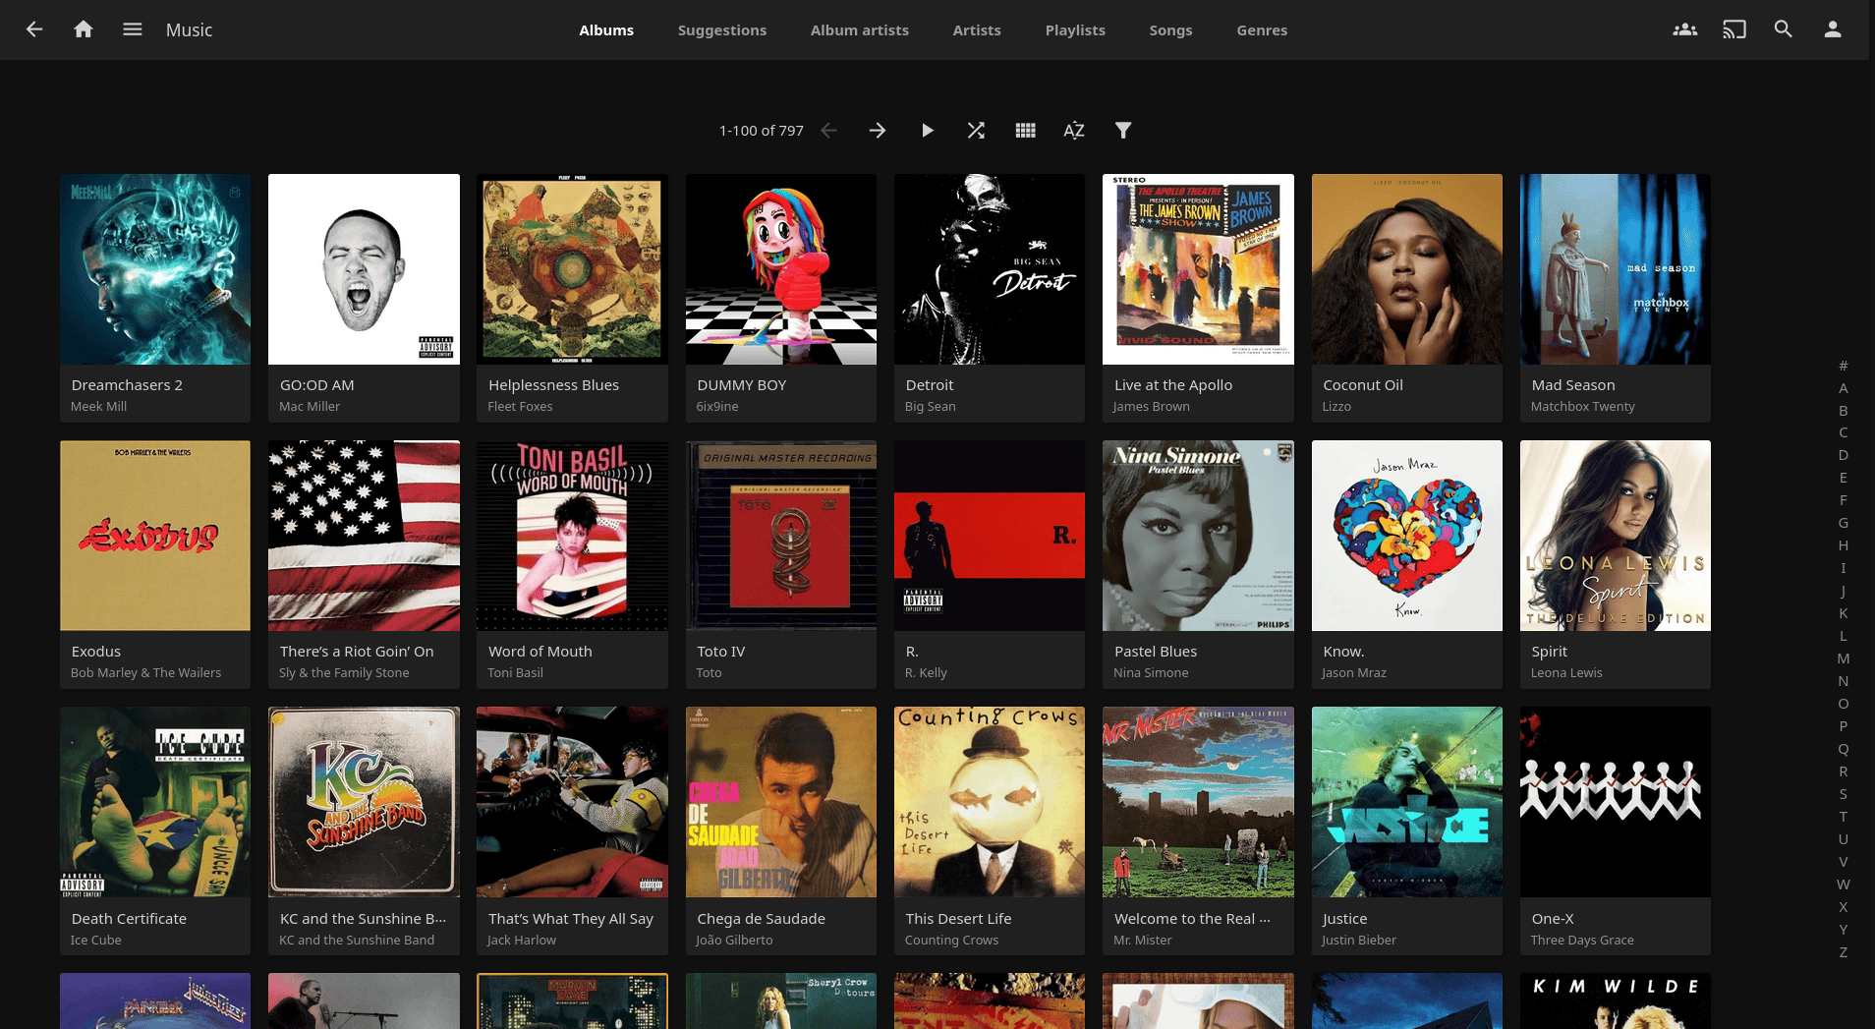
Task: Open Toto IV album cover
Action: point(781,536)
